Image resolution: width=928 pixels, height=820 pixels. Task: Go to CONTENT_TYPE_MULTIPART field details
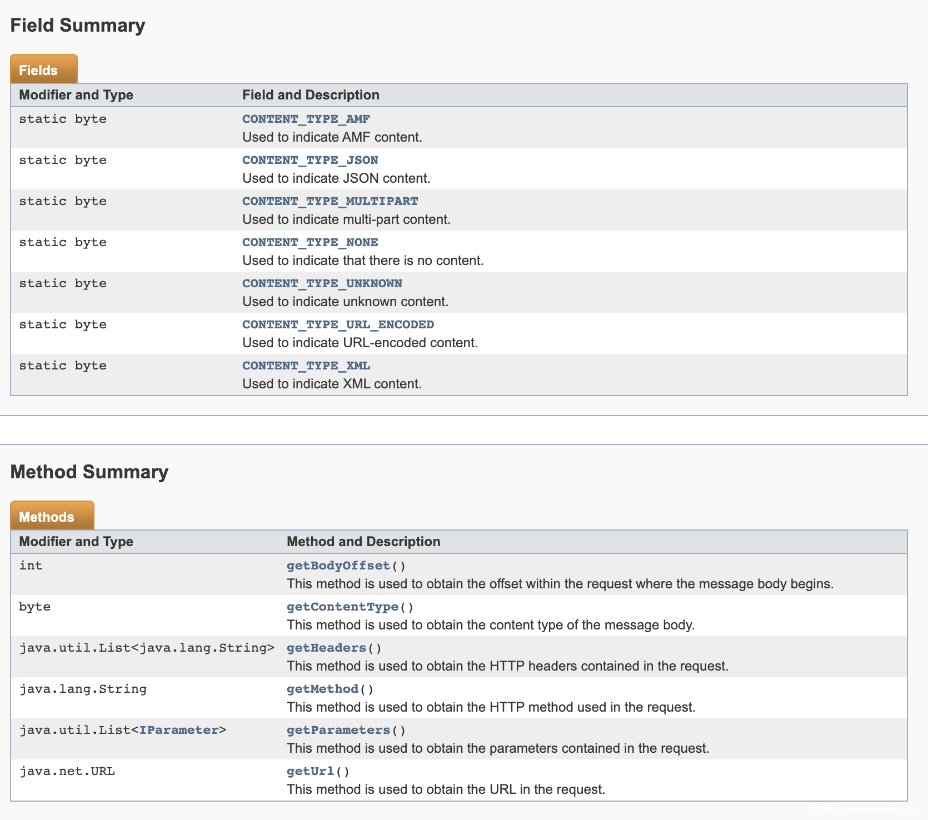[330, 201]
